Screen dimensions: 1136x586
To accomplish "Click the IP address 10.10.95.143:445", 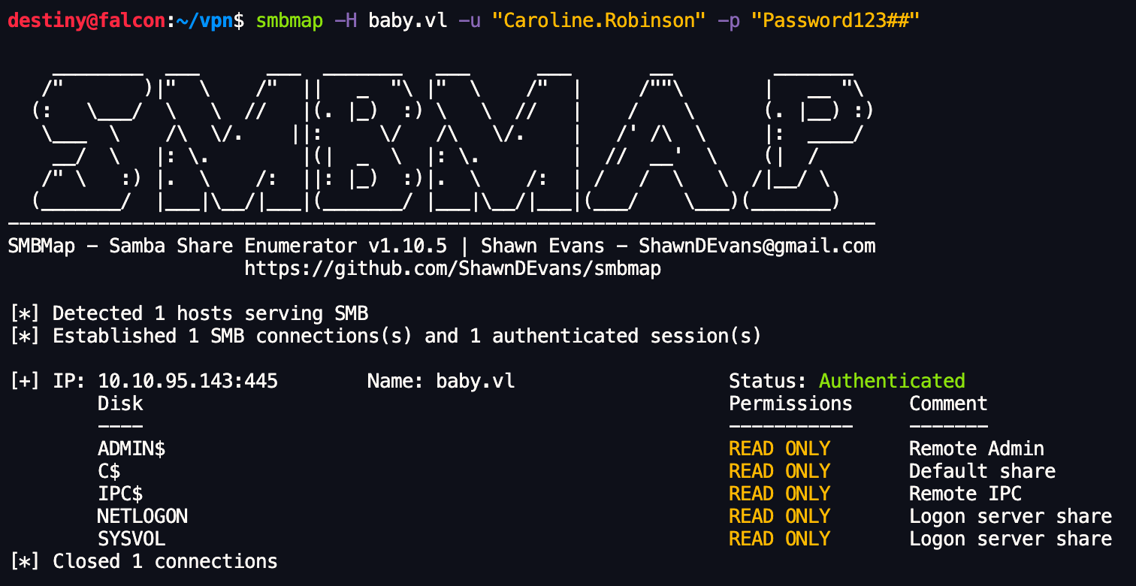I will [x=188, y=381].
